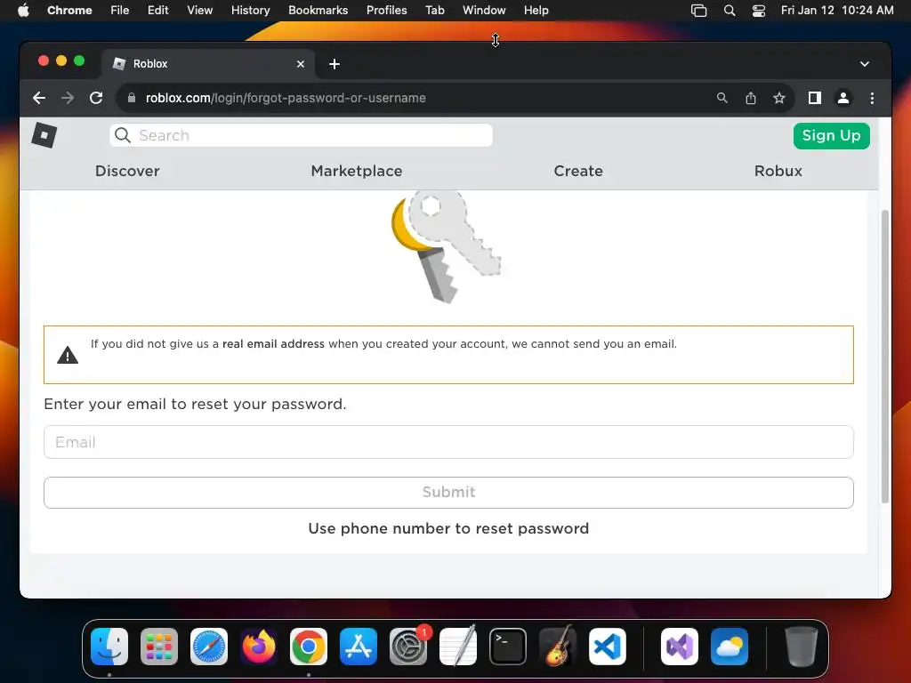The height and width of the screenshot is (683, 911).
Task: Go to the Discover page
Action: point(127,172)
